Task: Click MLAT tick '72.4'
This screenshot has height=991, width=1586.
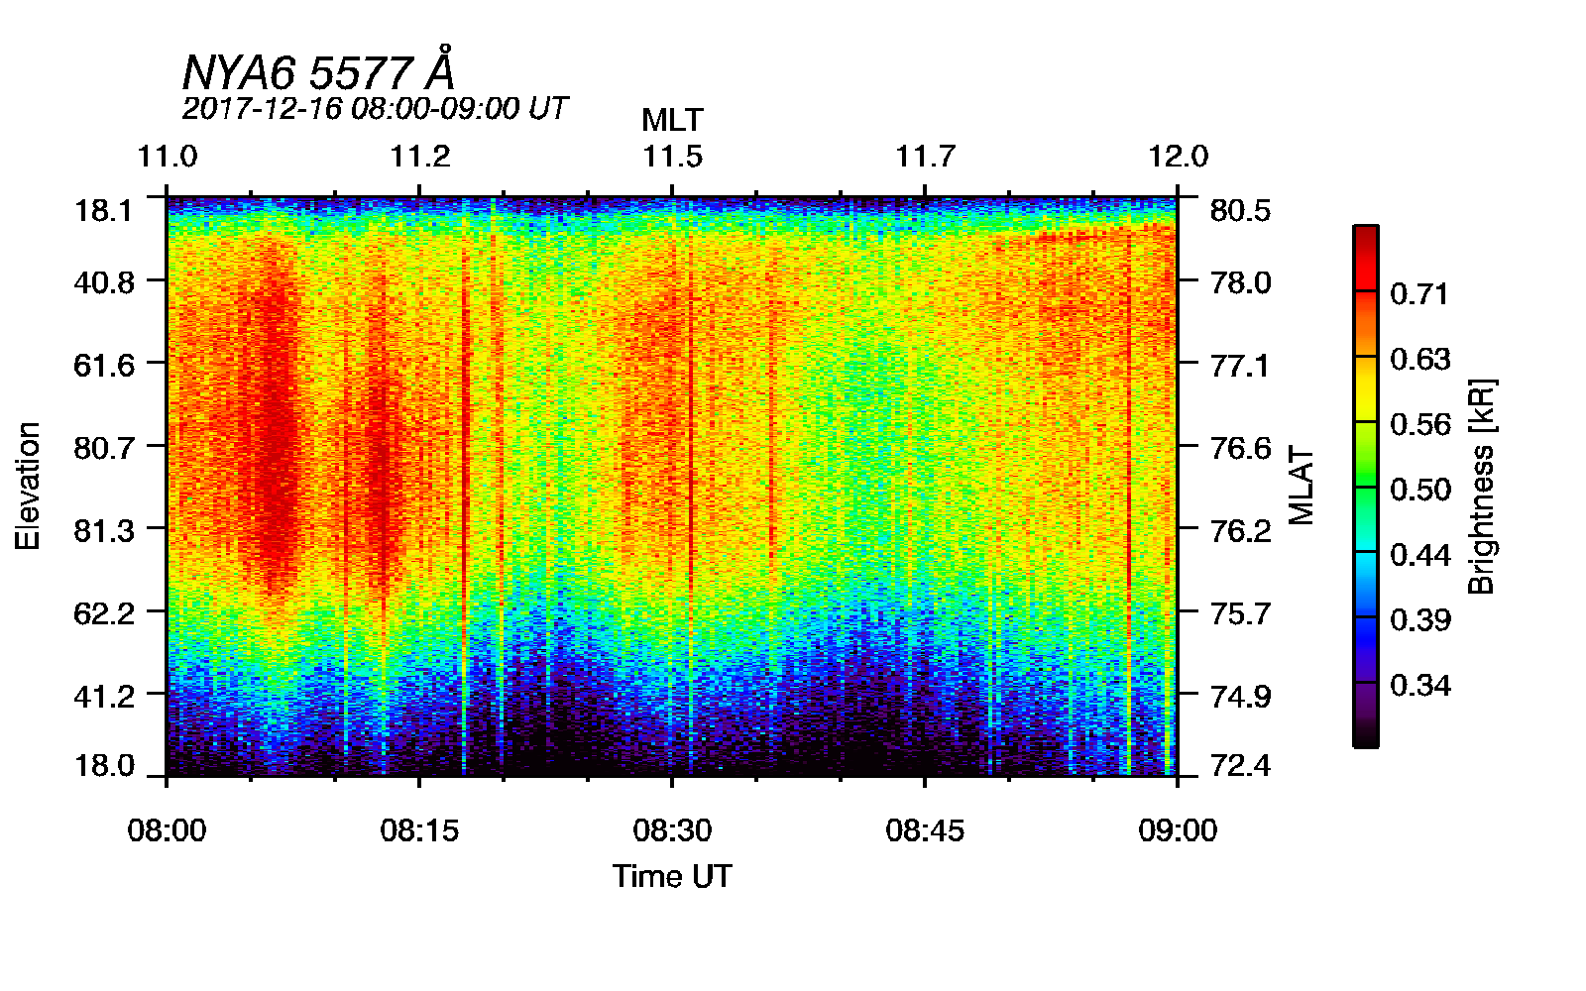Action: point(1240,766)
